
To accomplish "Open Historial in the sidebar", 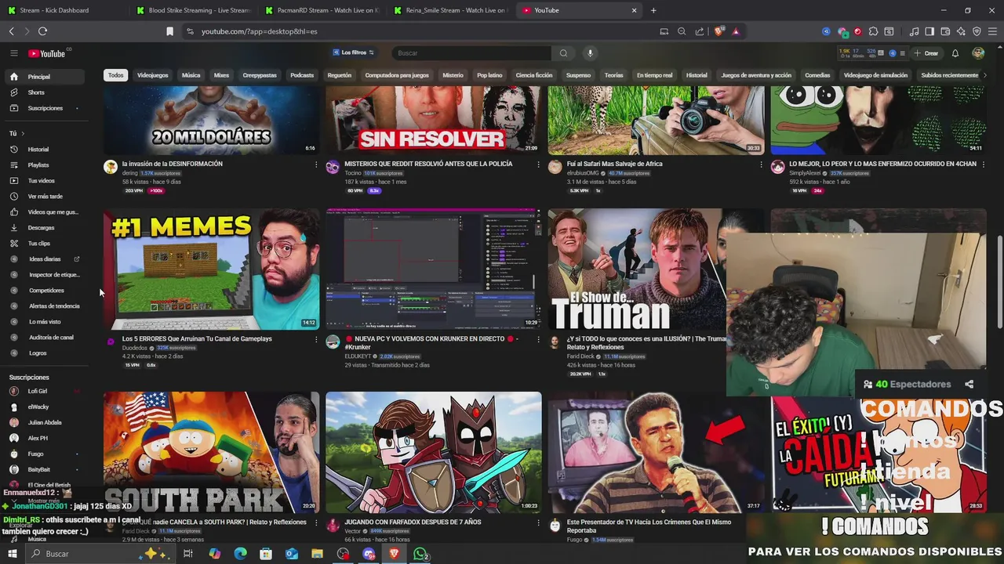I will pyautogui.click(x=45, y=150).
